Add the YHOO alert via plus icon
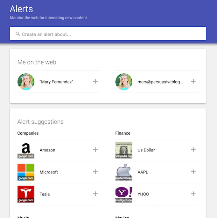Viewport: 217px width, 218px height. (193, 194)
